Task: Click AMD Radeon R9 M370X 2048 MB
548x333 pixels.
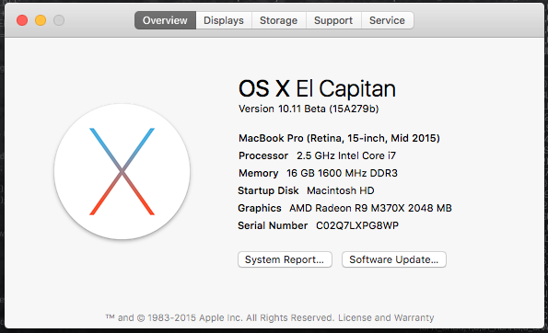Action: [370, 208]
